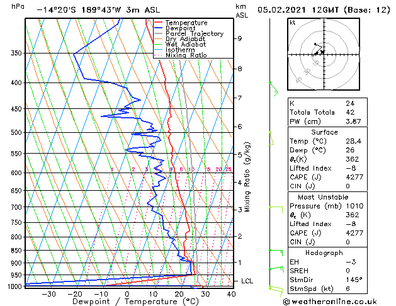Click the LCL marker label
The image size is (396, 306).
(247, 281)
